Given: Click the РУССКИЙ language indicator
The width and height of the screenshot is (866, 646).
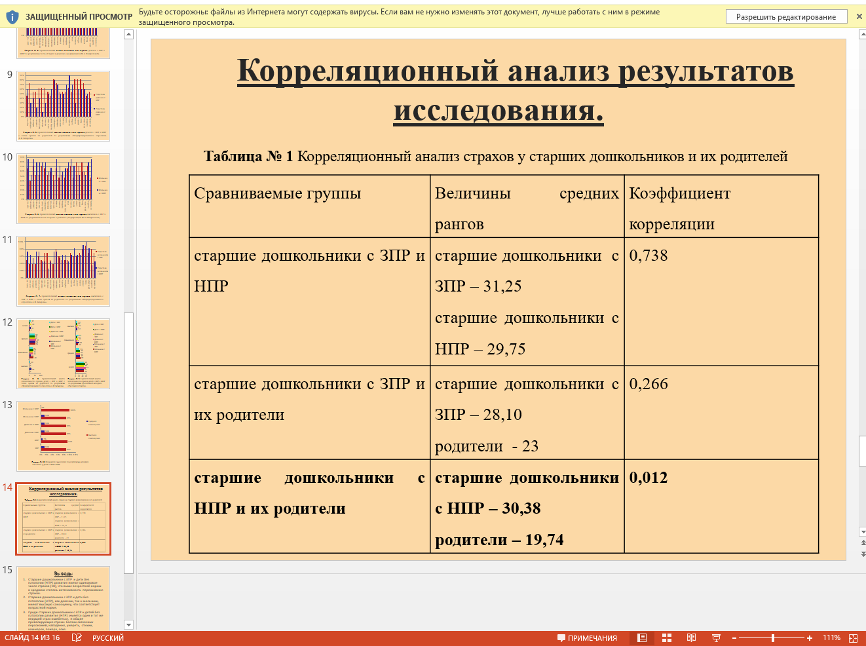Looking at the screenshot, I should click(x=108, y=638).
